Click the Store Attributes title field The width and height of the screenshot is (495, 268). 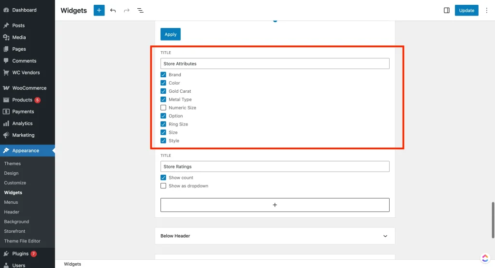[x=275, y=64]
